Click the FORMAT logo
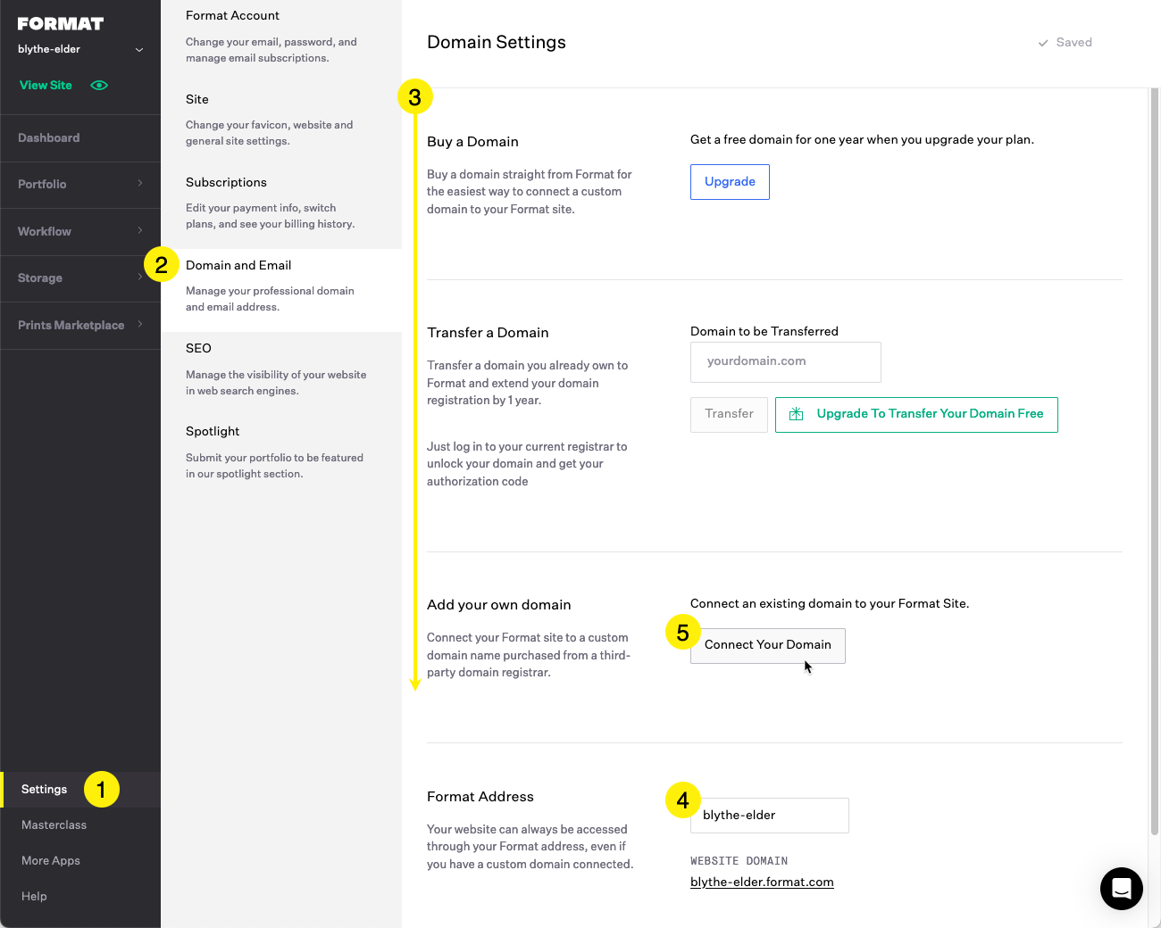This screenshot has height=928, width=1161. click(61, 24)
